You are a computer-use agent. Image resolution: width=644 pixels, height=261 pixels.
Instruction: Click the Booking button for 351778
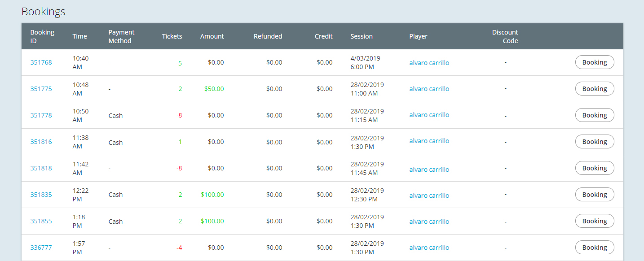[595, 115]
